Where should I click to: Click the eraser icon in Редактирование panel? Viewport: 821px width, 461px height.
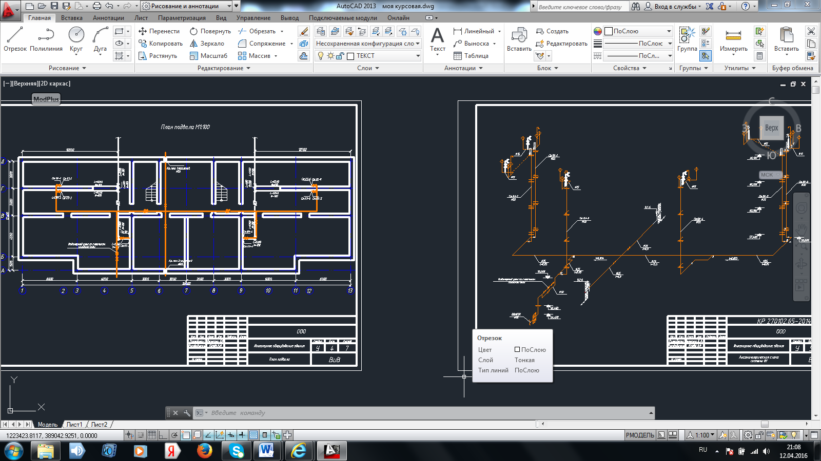304,31
